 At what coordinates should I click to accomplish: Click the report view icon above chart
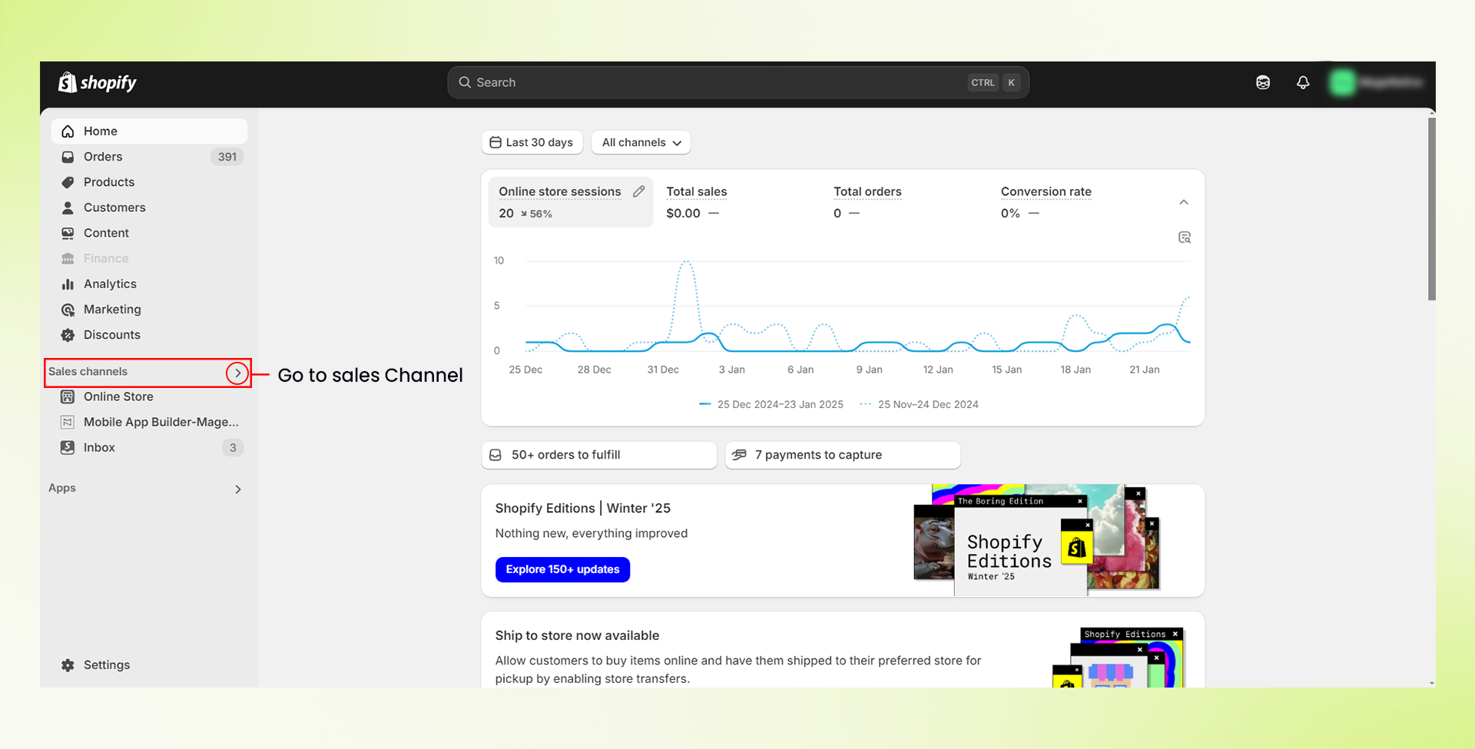coord(1184,237)
